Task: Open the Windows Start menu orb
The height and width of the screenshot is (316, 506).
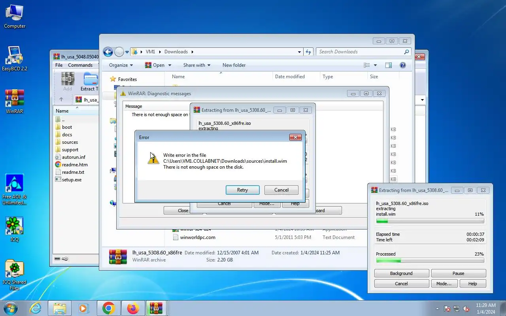Action: pyautogui.click(x=11, y=308)
